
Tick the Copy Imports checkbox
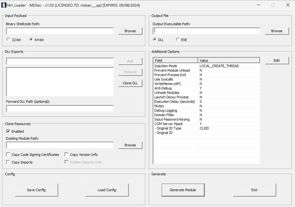[8, 162]
